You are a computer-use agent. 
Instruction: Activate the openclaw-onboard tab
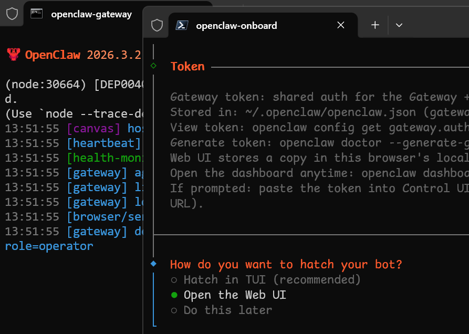coord(236,25)
